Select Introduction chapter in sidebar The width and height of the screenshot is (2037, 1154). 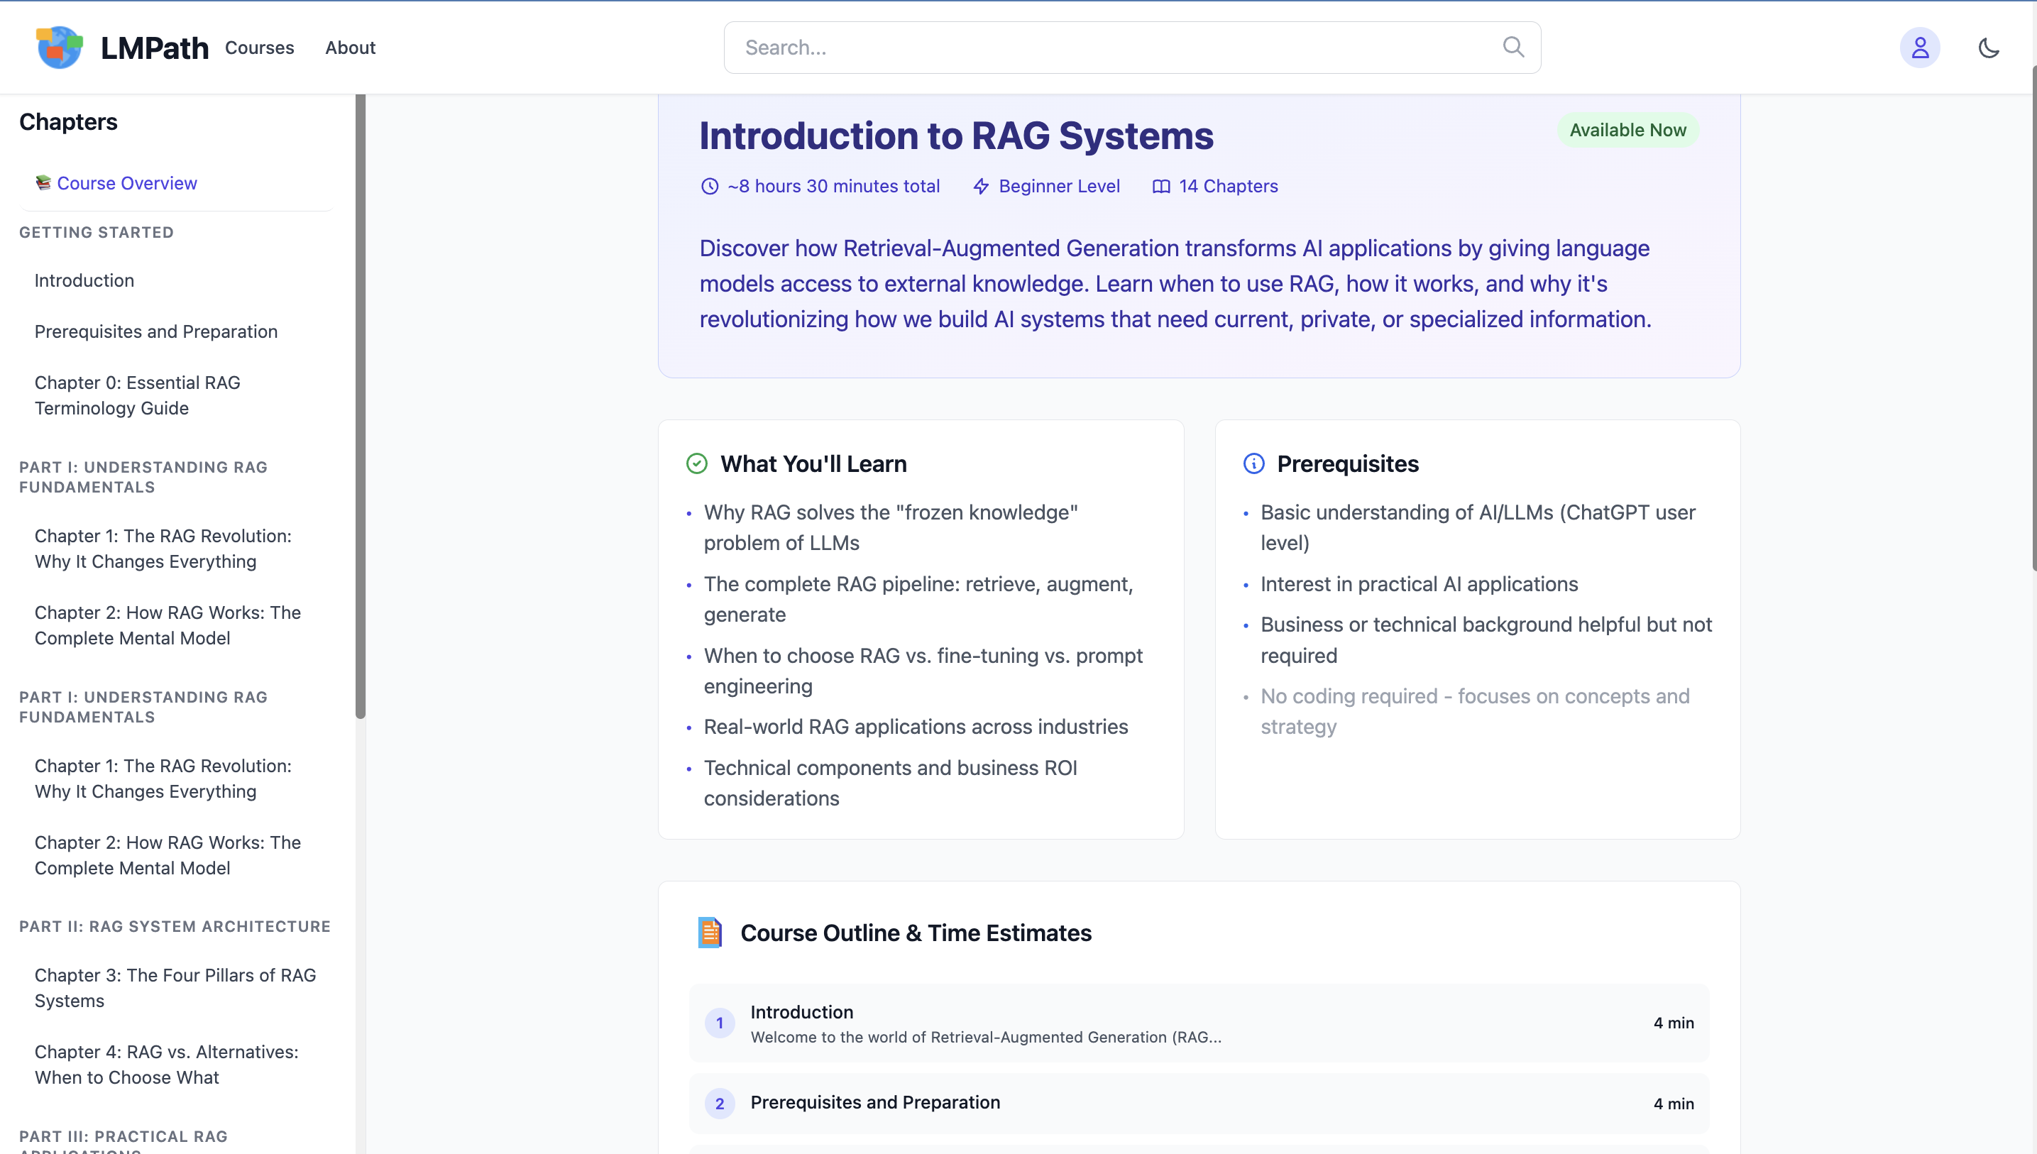(x=84, y=280)
